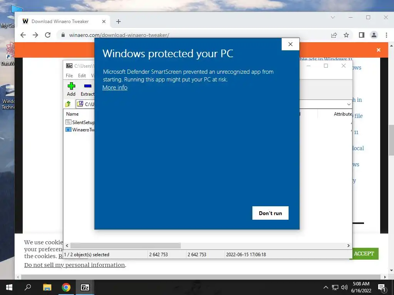Click the 7z icon in 7-Zip title bar
This screenshot has width=394, height=295.
point(69,66)
